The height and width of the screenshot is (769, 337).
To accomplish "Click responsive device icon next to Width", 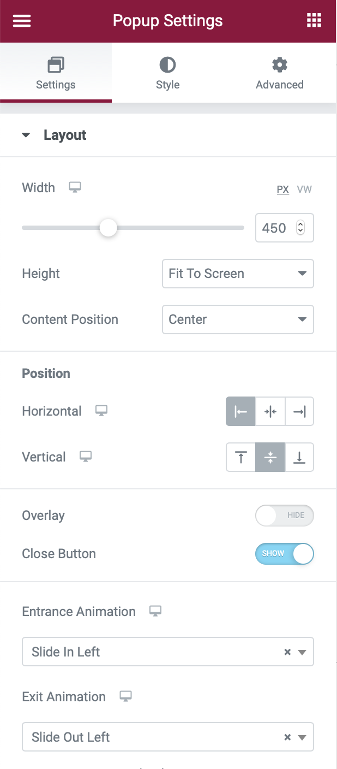I will point(75,188).
